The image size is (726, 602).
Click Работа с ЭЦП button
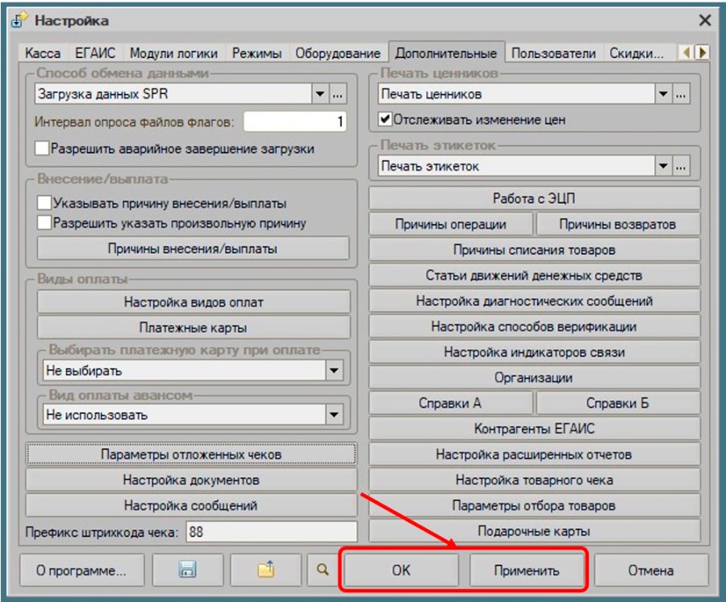tap(534, 198)
